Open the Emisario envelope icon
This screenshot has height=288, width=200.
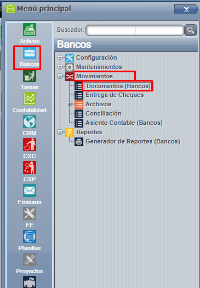coord(30,191)
